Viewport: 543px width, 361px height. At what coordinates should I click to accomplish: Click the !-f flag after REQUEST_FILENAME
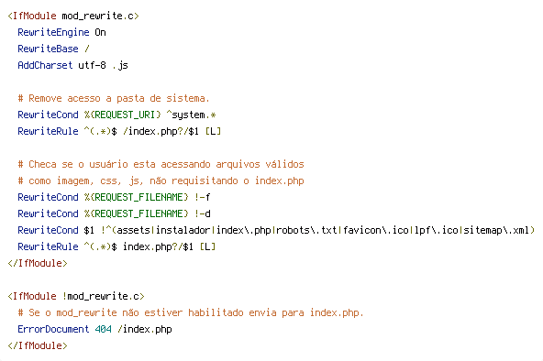point(202,197)
